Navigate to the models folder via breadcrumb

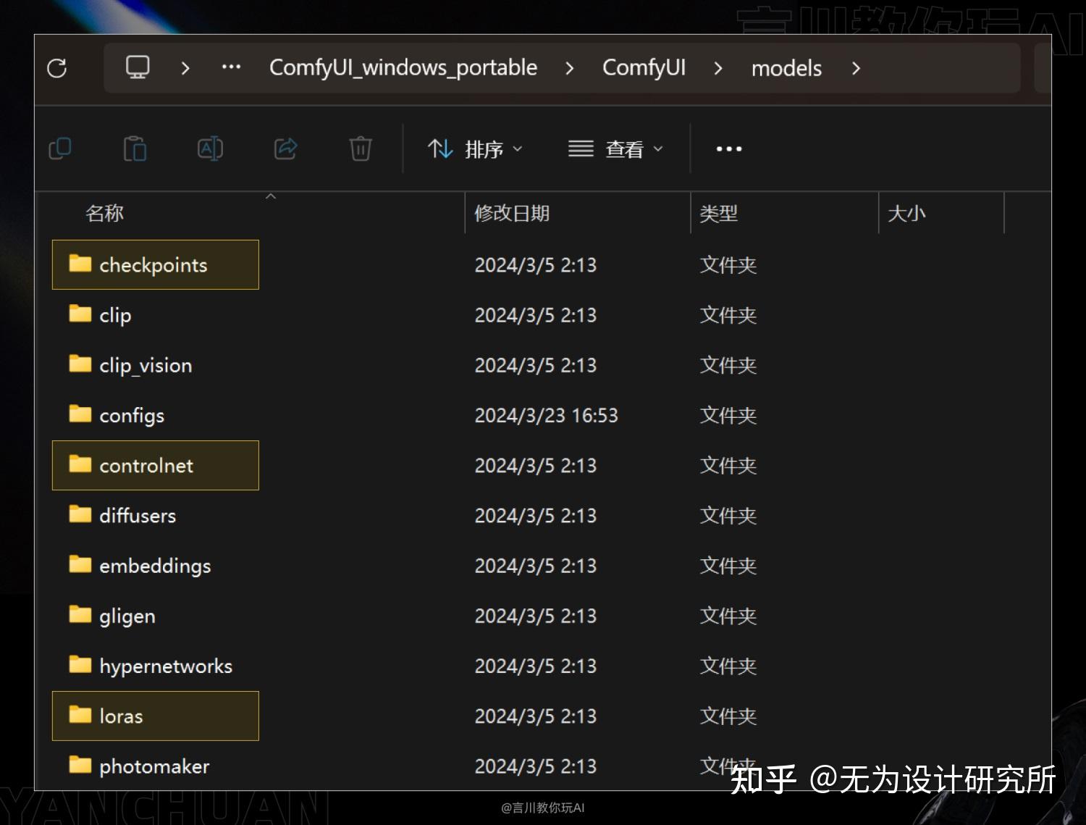pyautogui.click(x=786, y=68)
